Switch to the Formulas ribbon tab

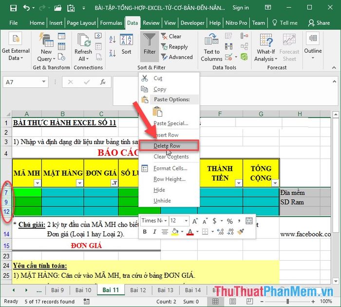(111, 22)
